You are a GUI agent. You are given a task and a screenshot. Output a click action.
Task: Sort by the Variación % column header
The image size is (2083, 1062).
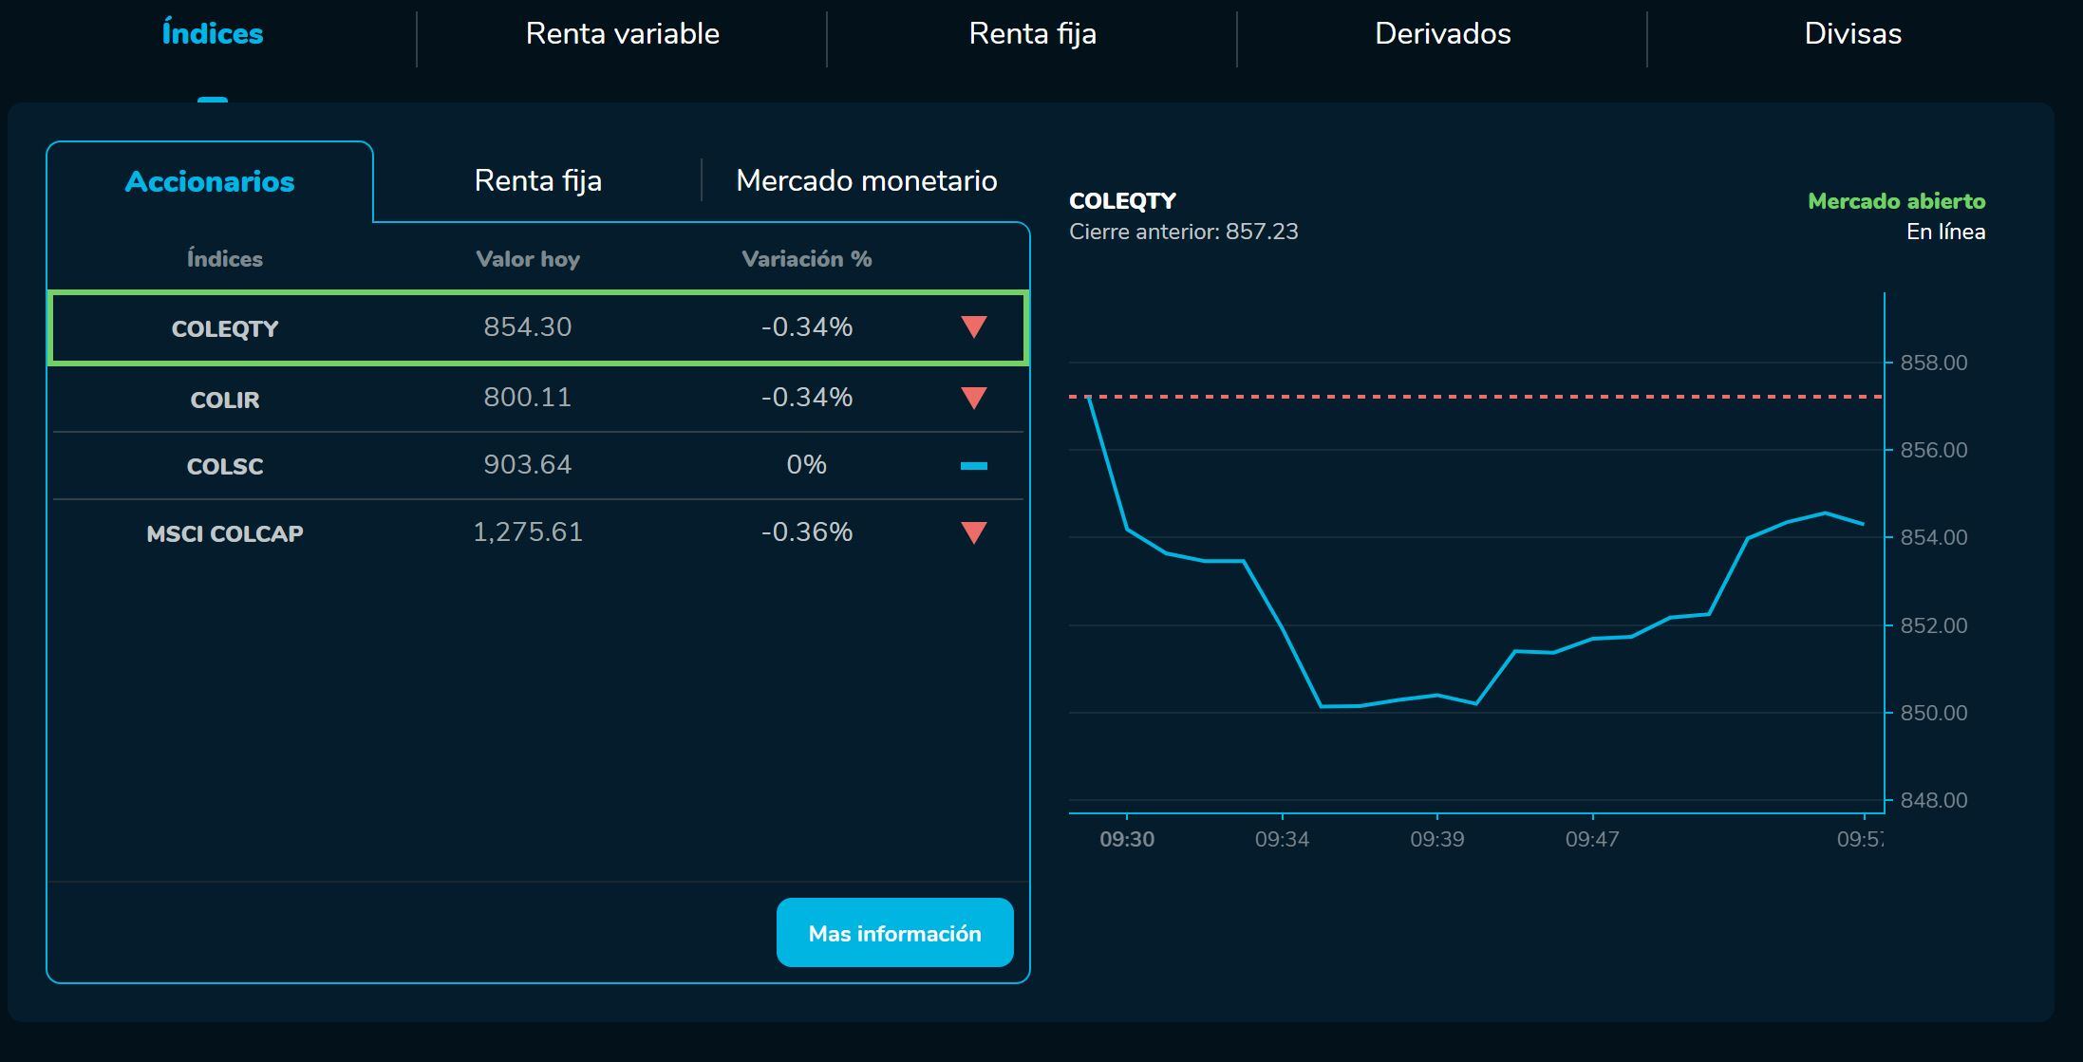click(806, 258)
